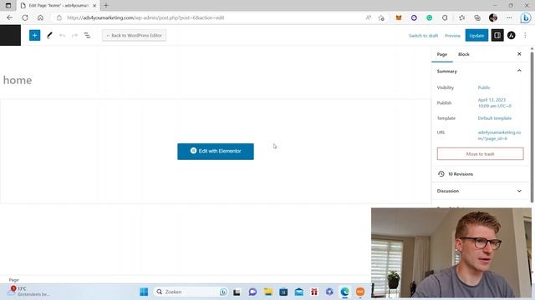The height and width of the screenshot is (300, 535).
Task: Close the Edit Page home tab
Action: pos(94,6)
